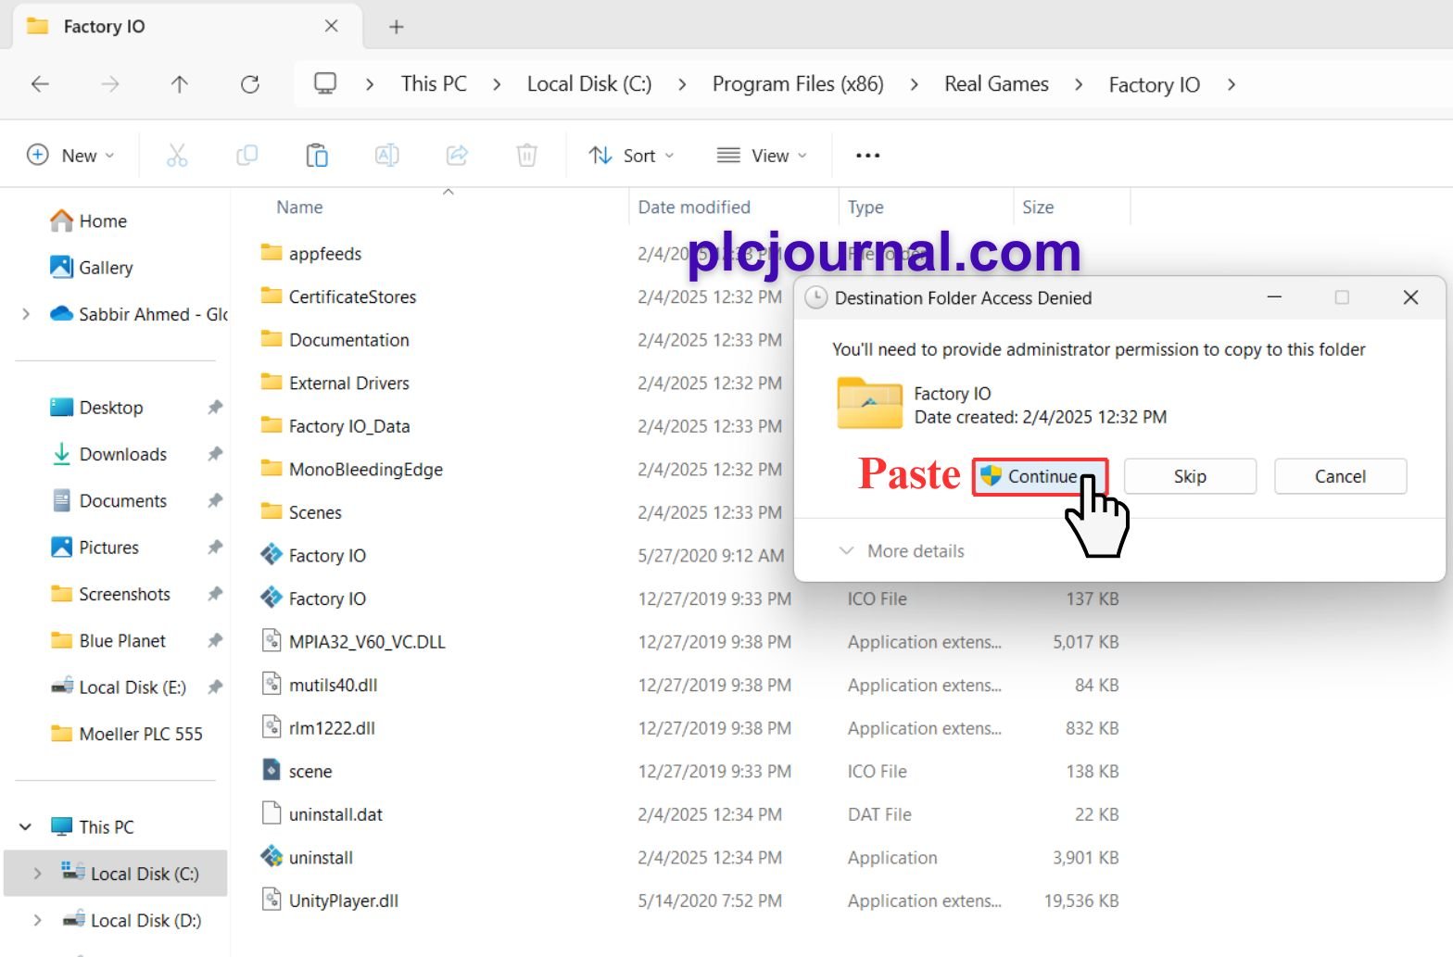Screen dimensions: 1453x957
Task: Refresh the current folder view
Action: 250,84
